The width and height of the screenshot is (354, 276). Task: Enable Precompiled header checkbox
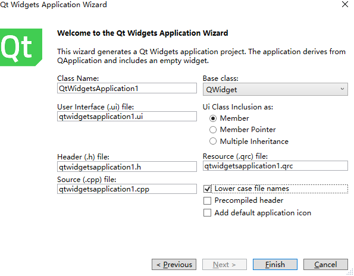[207, 200]
